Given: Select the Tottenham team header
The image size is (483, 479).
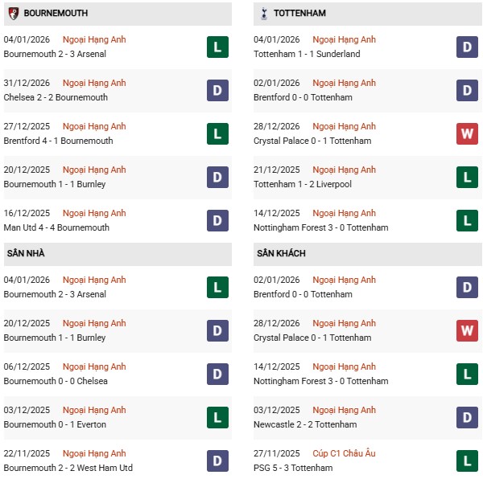Looking at the screenshot, I should click(299, 14).
